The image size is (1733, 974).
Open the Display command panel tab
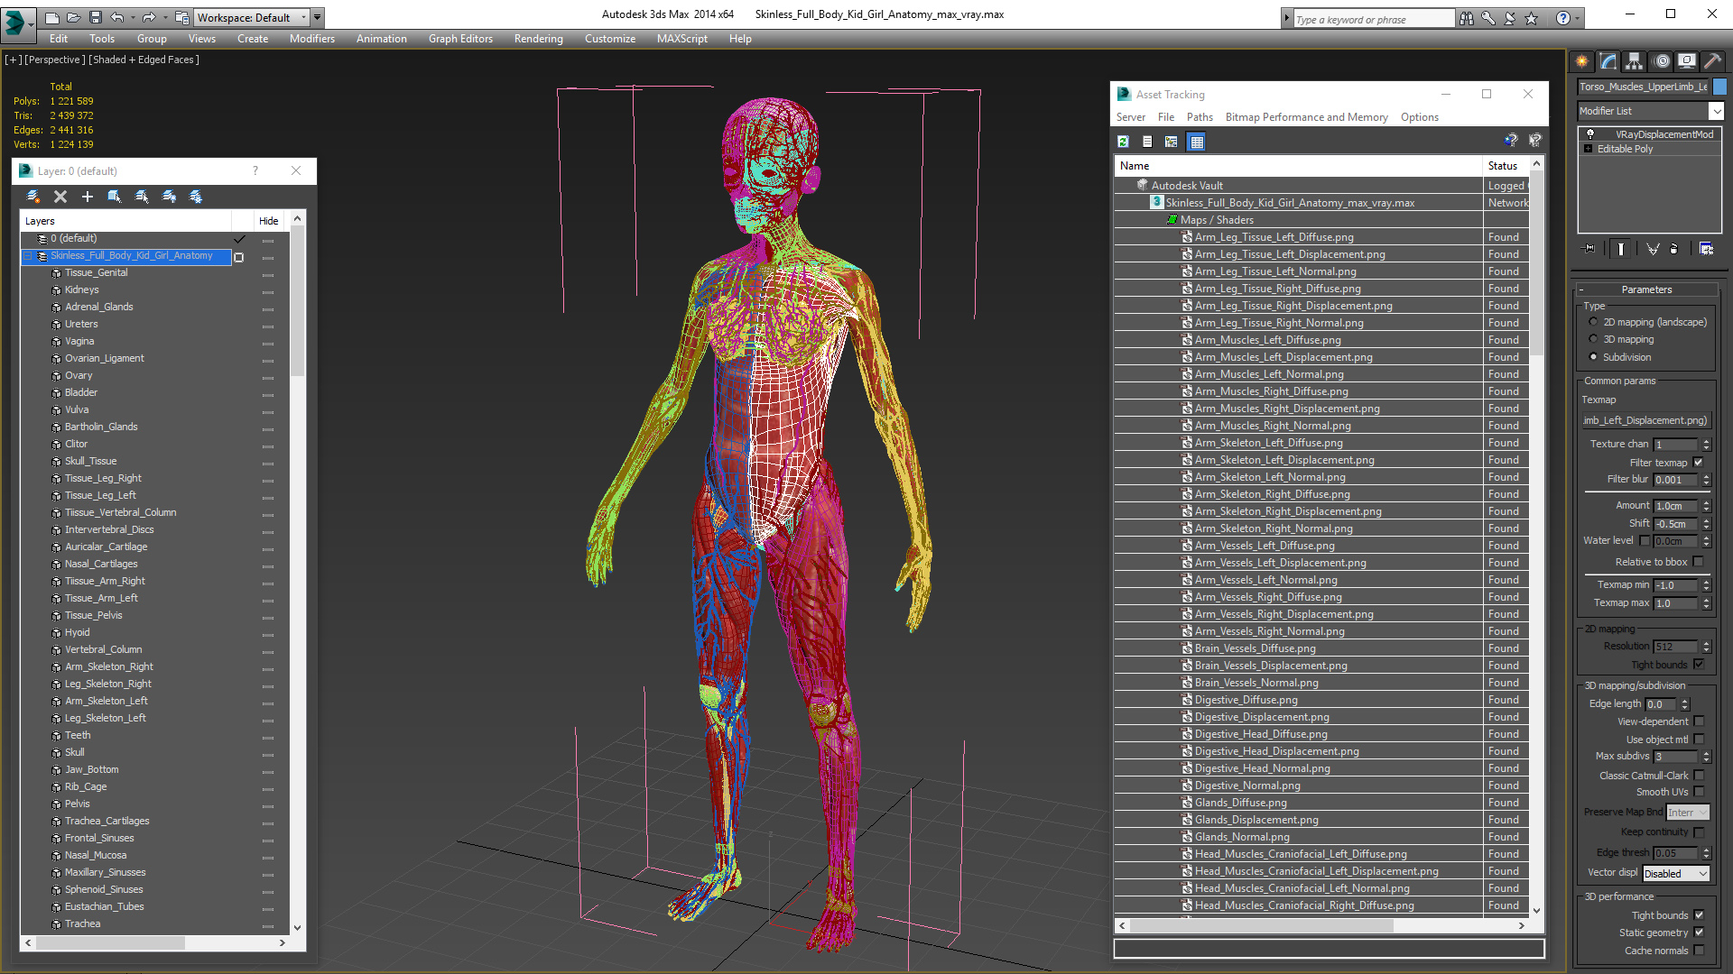[1687, 61]
